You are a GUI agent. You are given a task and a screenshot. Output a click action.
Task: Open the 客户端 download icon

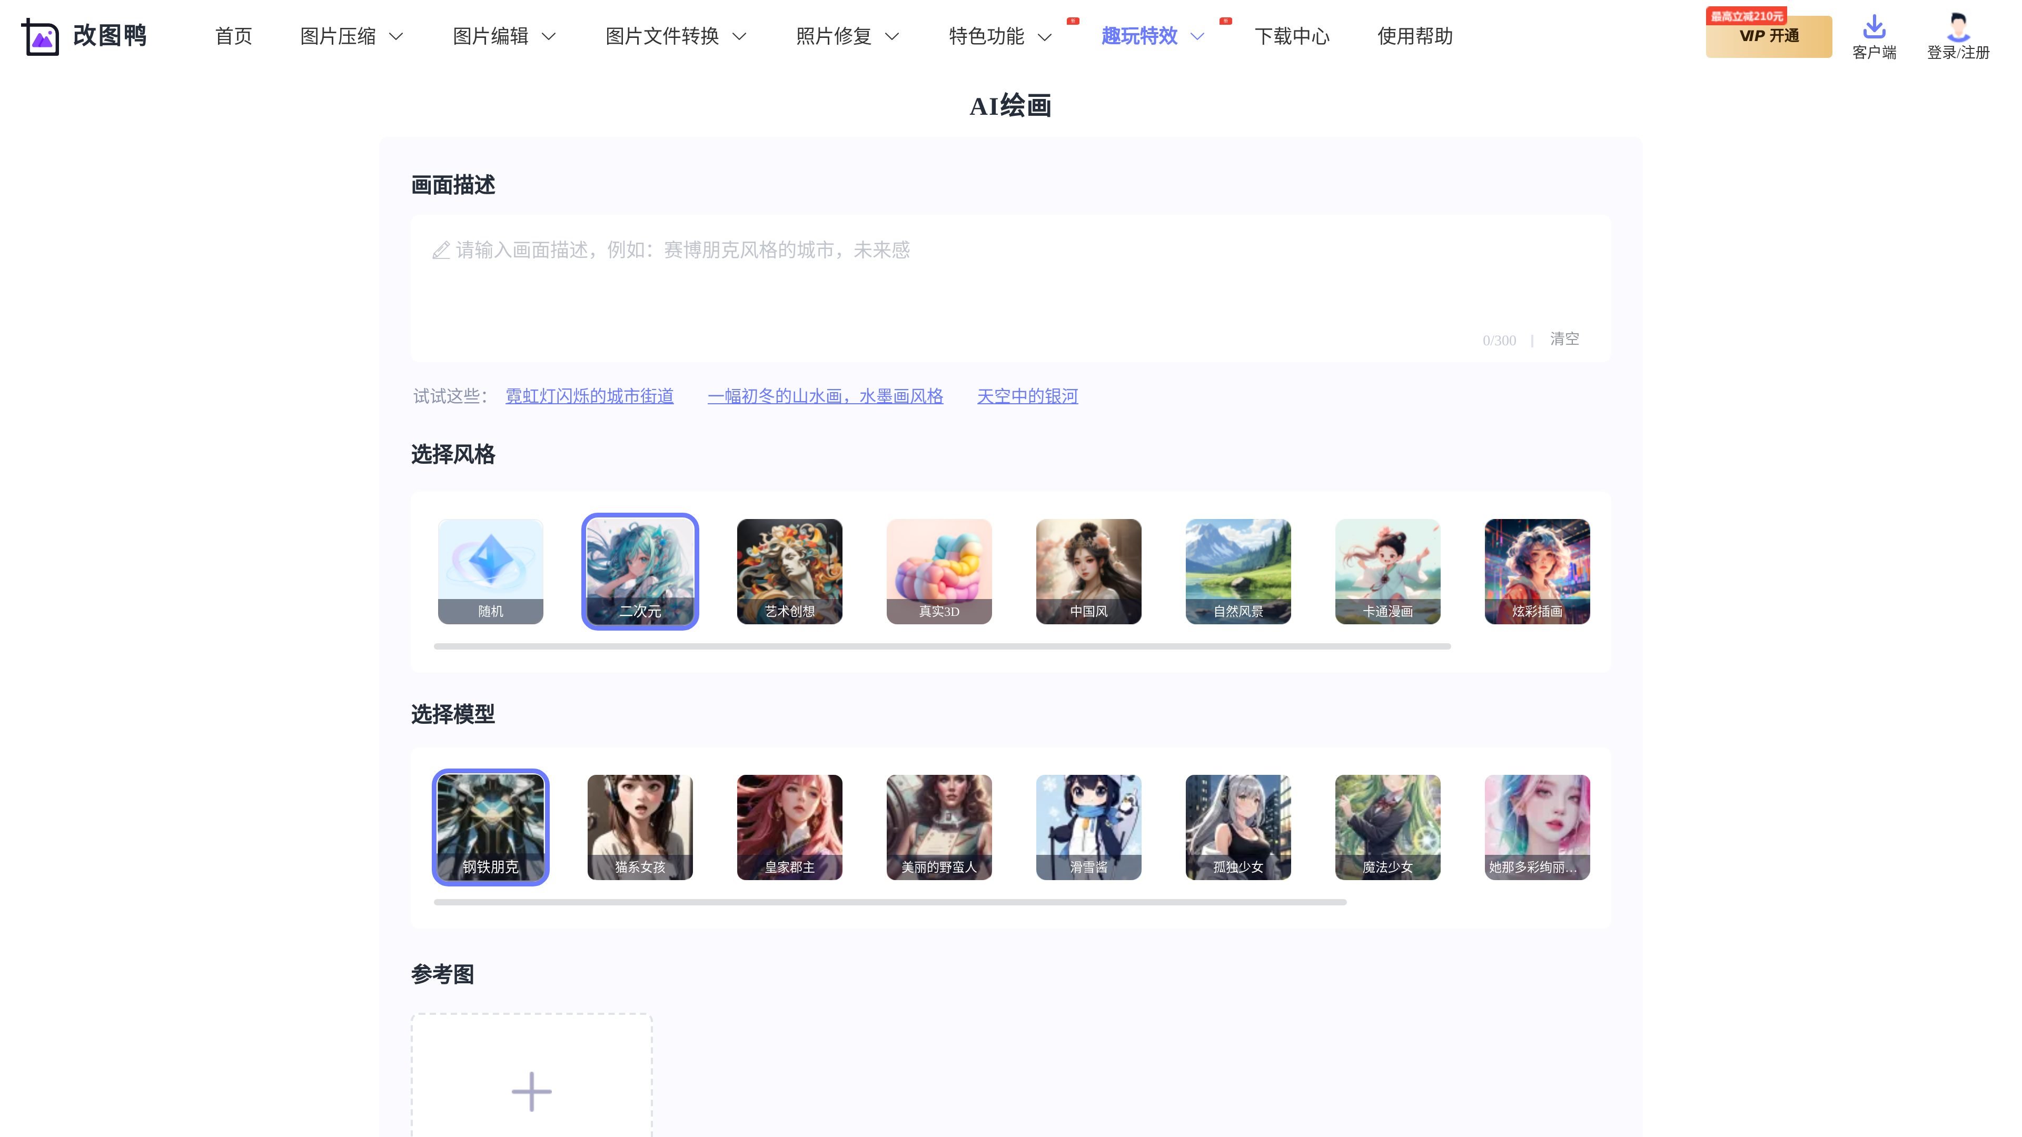[1874, 27]
